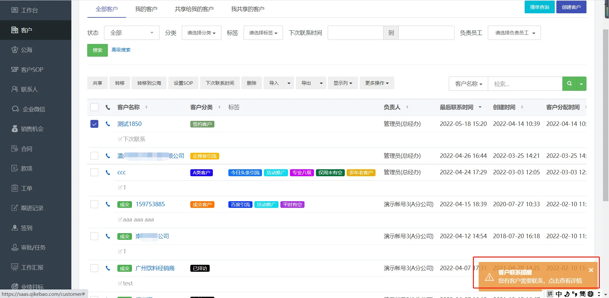This screenshot has height=298, width=609.
Task: Switch to the 全部客户 tab
Action: (x=107, y=9)
